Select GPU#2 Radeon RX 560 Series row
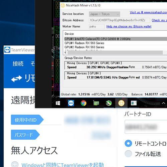The height and width of the screenshot is (167, 167). click(x=116, y=47)
